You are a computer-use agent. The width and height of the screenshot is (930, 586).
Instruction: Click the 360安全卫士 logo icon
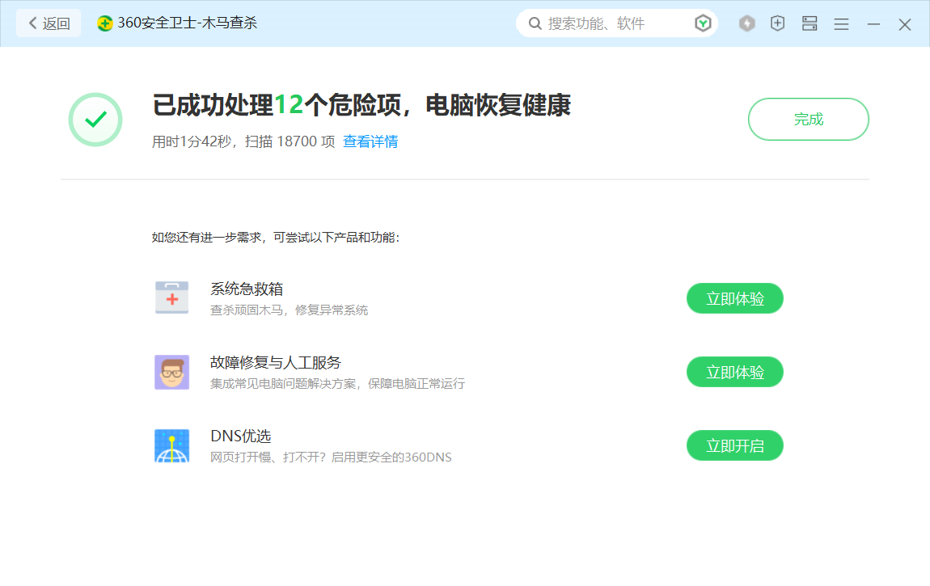105,23
